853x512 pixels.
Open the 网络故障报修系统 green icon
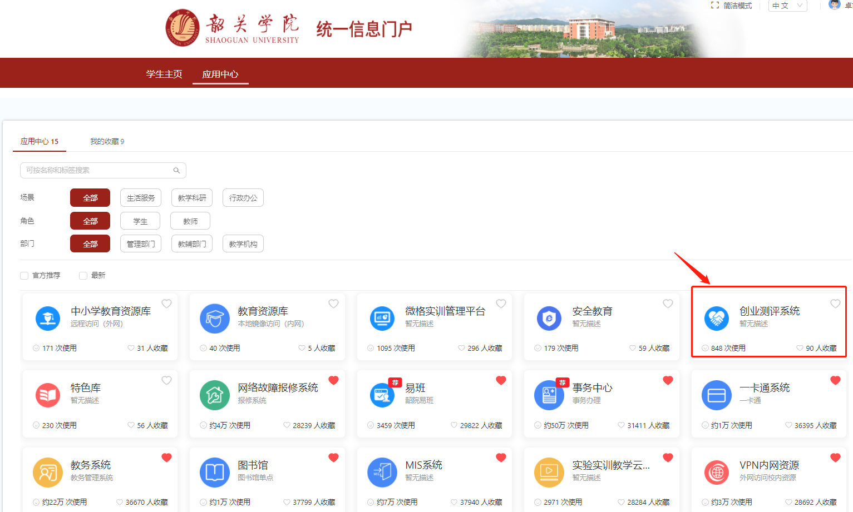point(215,395)
